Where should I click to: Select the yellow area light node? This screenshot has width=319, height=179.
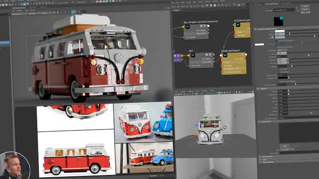[233, 64]
